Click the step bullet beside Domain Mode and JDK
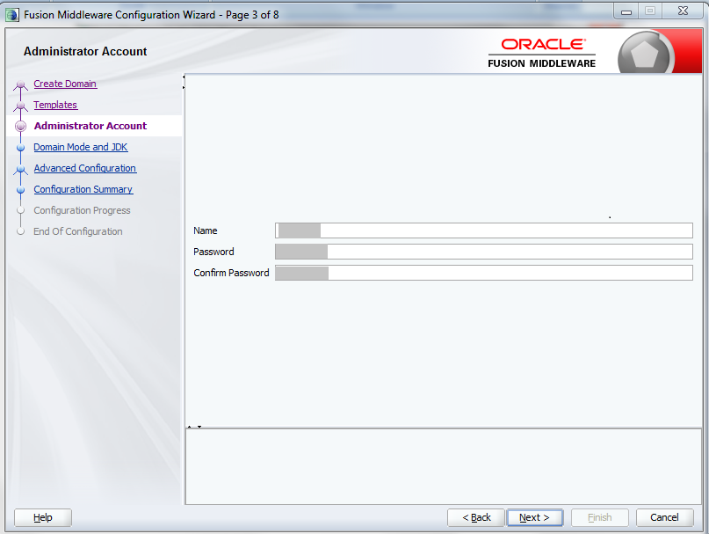 (20, 147)
